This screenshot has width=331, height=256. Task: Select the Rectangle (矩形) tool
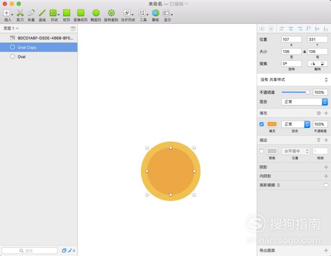pos(66,13)
